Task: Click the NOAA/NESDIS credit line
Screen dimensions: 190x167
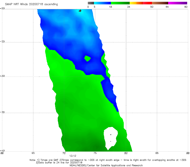Action: [106, 165]
